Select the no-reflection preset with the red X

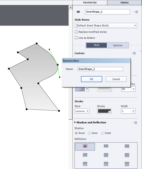pyautogui.click(x=85, y=147)
